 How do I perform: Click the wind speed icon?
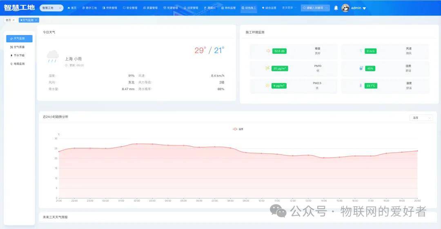click(361, 51)
